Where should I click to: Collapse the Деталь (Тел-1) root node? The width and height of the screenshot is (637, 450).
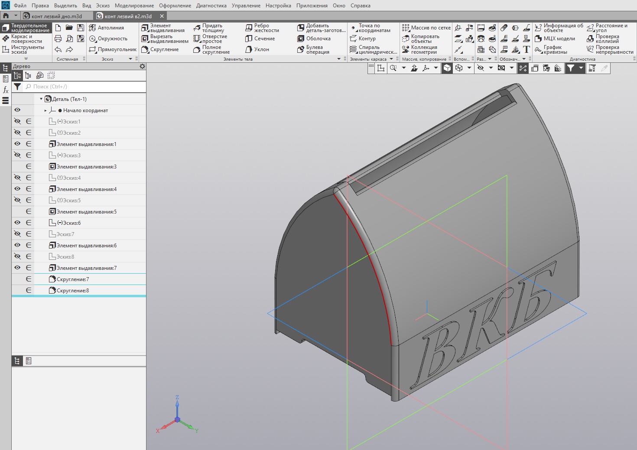pos(41,99)
